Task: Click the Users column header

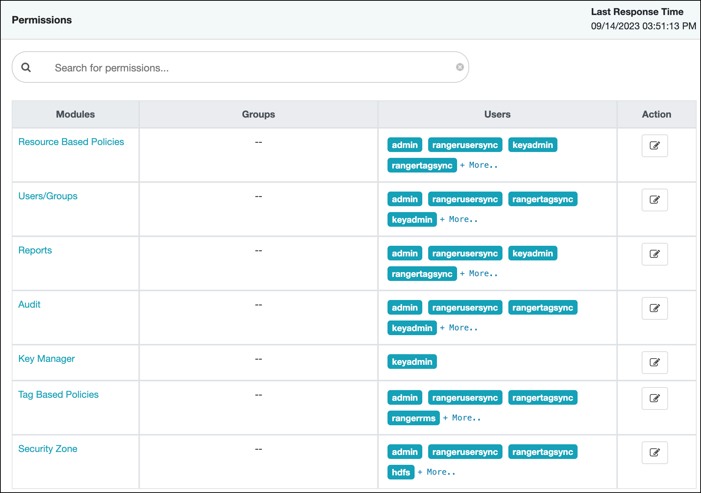Action: [497, 114]
